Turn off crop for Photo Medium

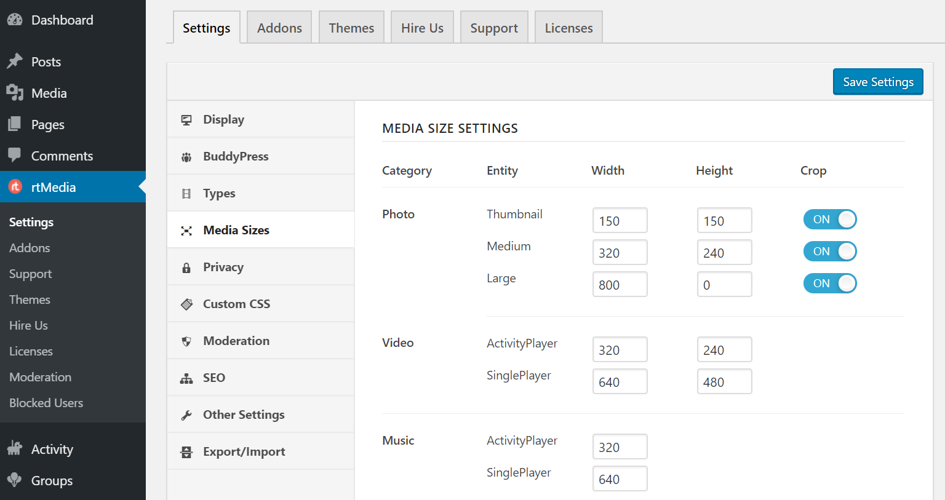pyautogui.click(x=830, y=251)
